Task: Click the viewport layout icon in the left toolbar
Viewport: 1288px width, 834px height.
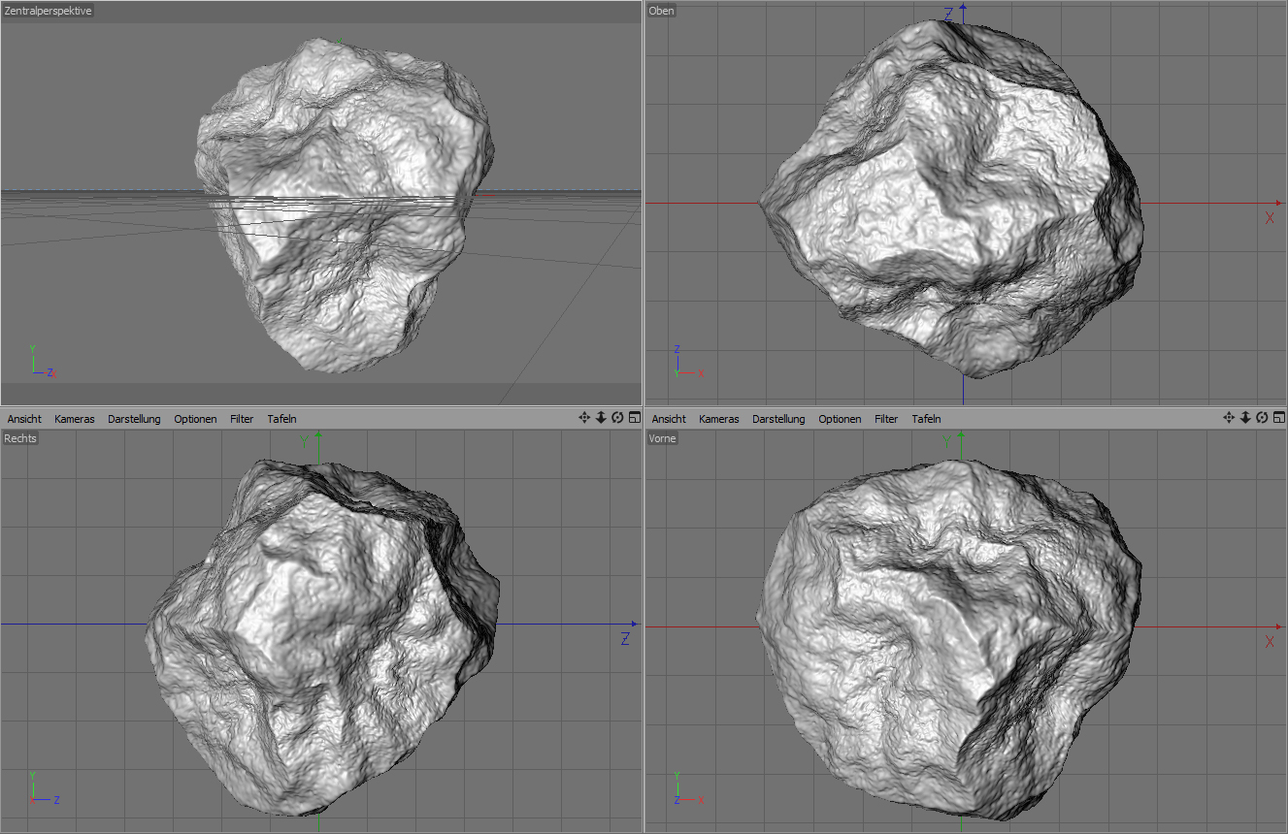Action: pyautogui.click(x=634, y=417)
